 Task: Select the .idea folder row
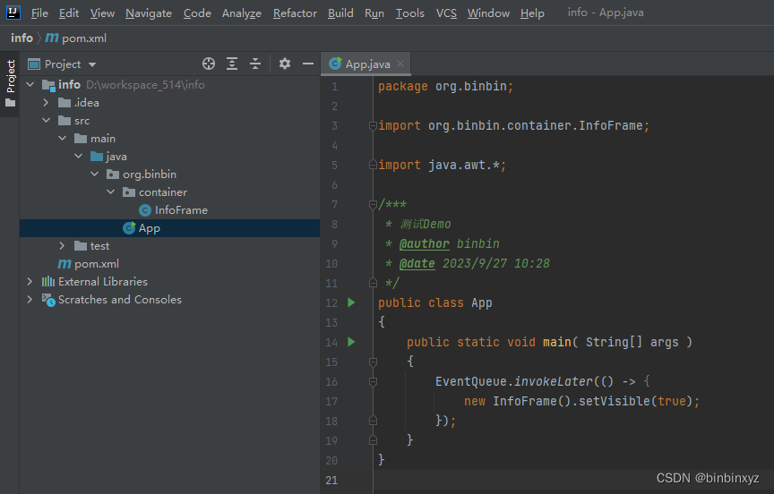pyautogui.click(x=169, y=103)
